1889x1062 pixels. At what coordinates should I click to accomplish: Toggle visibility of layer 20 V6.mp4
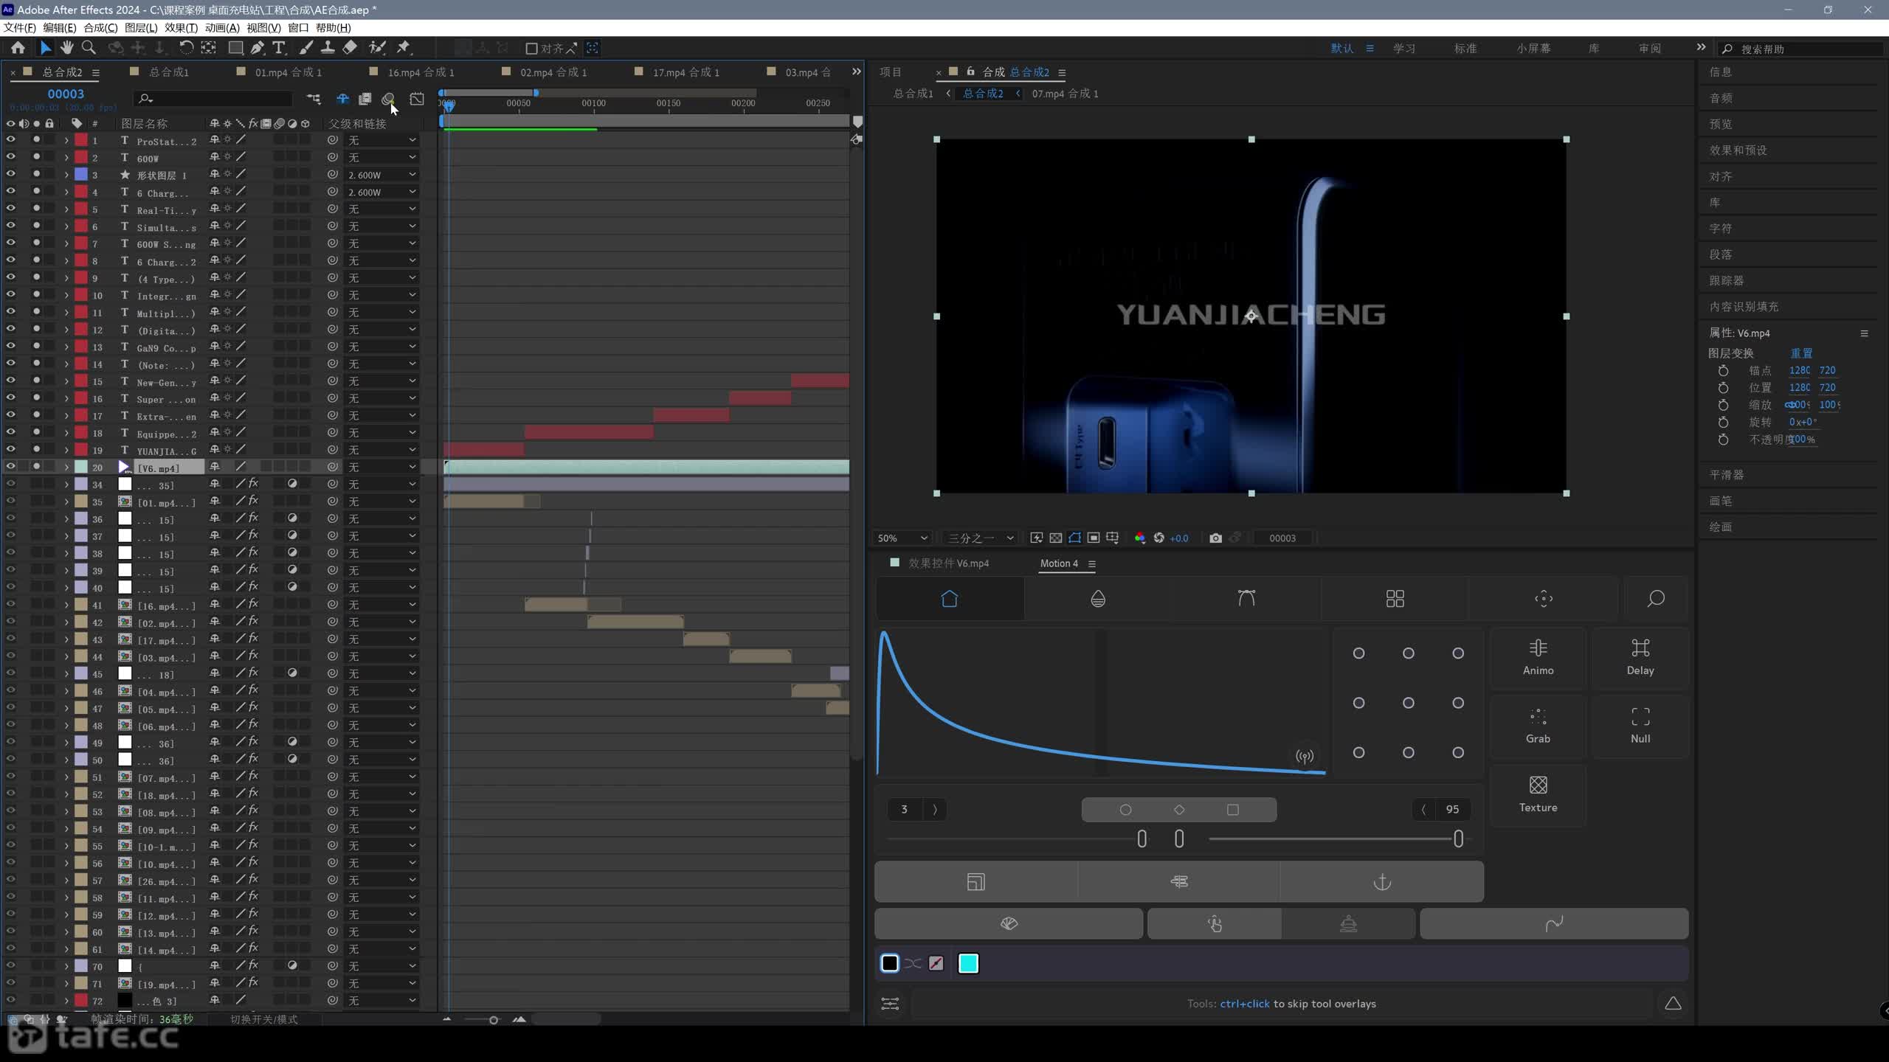pos(10,467)
